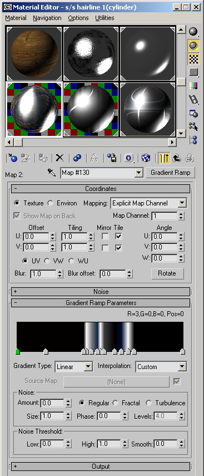Viewport: 204px width, 476px height.
Task: Click the Go to Parent icon
Action: pyautogui.click(x=177, y=158)
